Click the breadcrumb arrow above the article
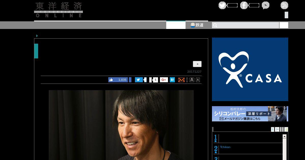 [37, 36]
